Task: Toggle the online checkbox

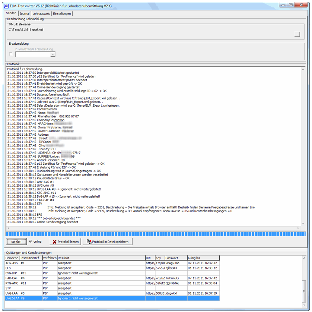Action: coord(31,242)
